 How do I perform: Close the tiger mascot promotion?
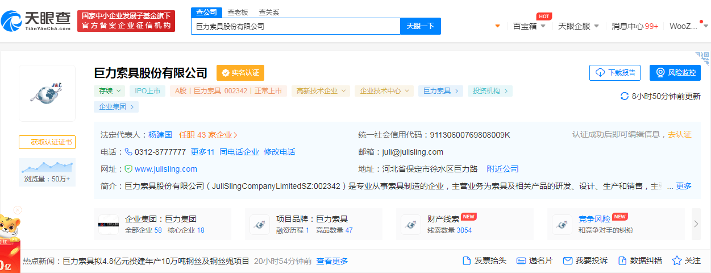coord(18,210)
